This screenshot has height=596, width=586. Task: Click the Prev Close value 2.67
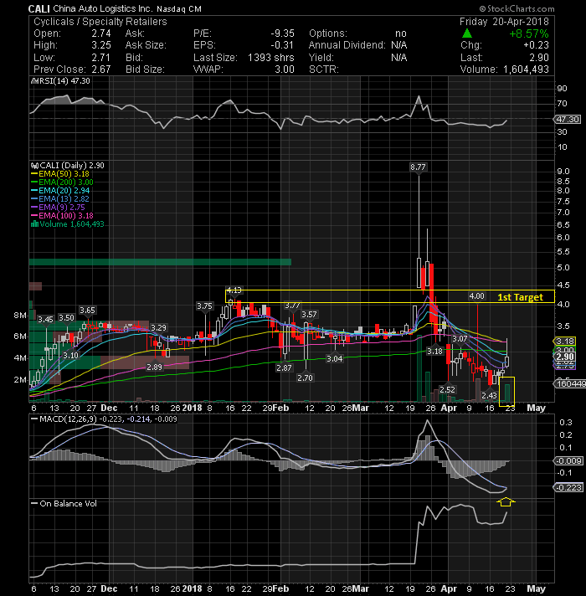(101, 69)
